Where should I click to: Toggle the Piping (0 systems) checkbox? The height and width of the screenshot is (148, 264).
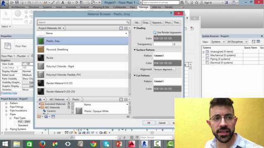[x=207, y=59]
